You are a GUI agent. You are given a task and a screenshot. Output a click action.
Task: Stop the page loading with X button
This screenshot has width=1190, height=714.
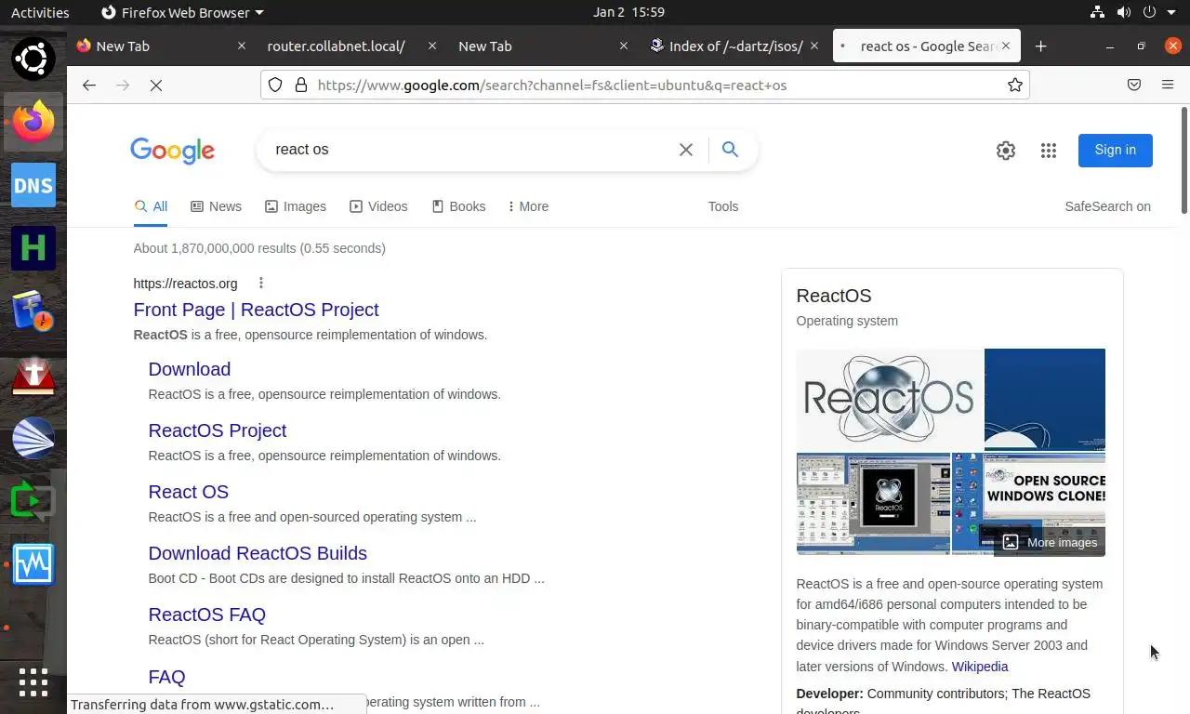(156, 85)
